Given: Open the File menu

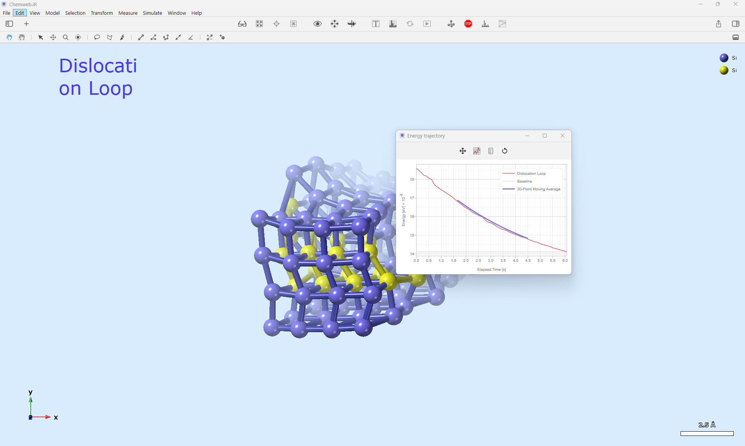Looking at the screenshot, I should pyautogui.click(x=7, y=13).
